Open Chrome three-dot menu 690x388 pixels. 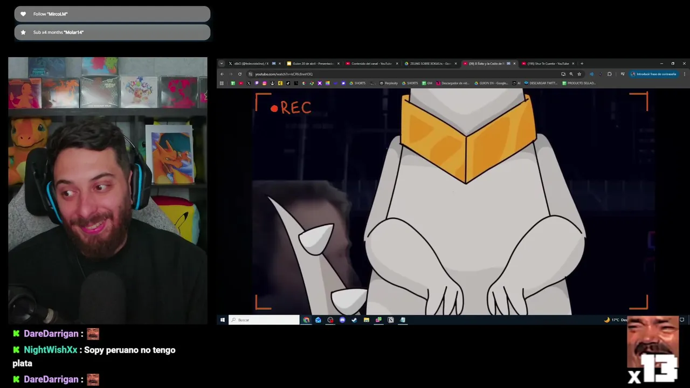pos(685,74)
